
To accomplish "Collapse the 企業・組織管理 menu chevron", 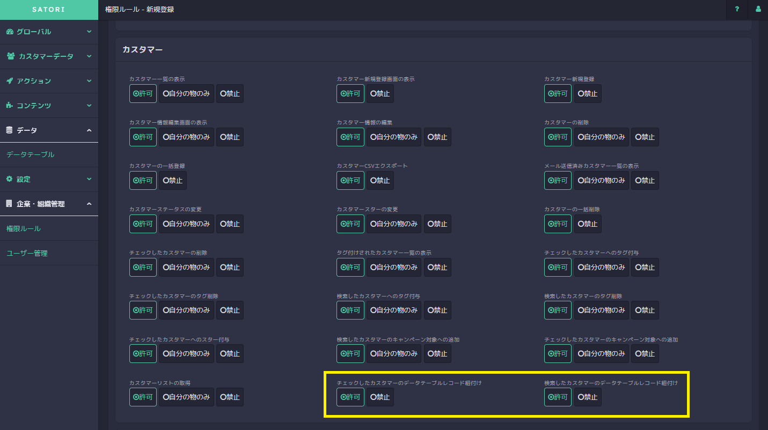I will click(89, 204).
